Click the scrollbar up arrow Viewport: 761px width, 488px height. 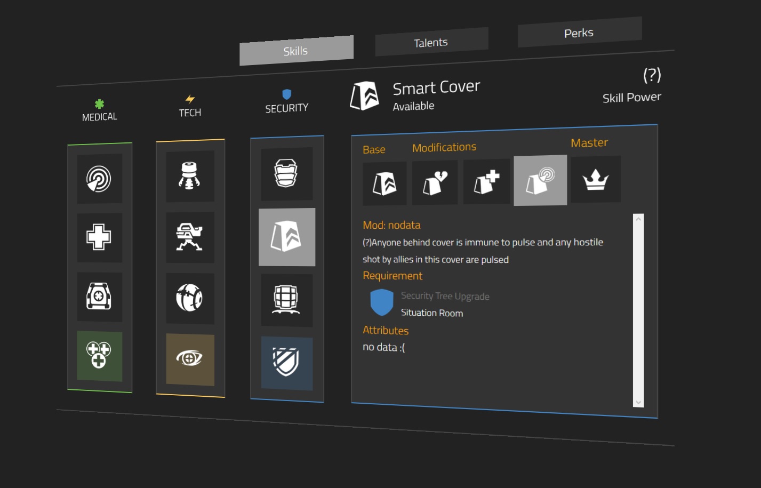click(x=638, y=219)
